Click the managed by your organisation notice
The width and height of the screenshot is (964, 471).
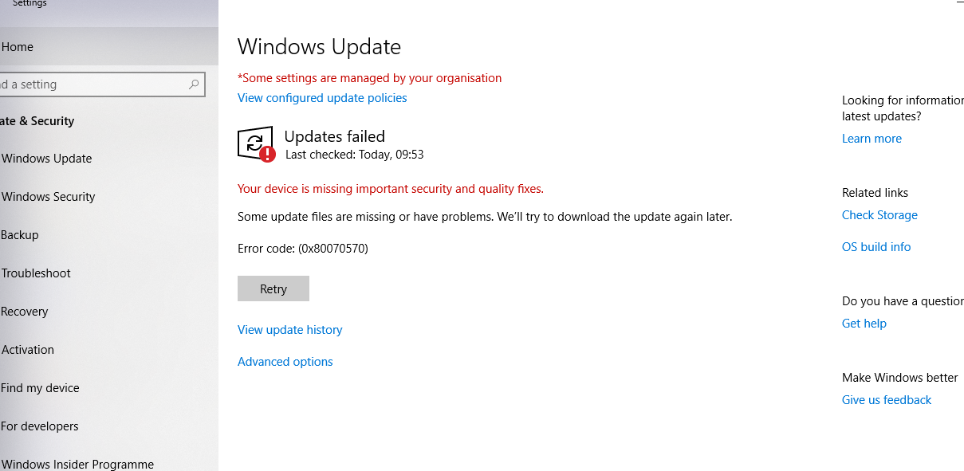pos(370,78)
